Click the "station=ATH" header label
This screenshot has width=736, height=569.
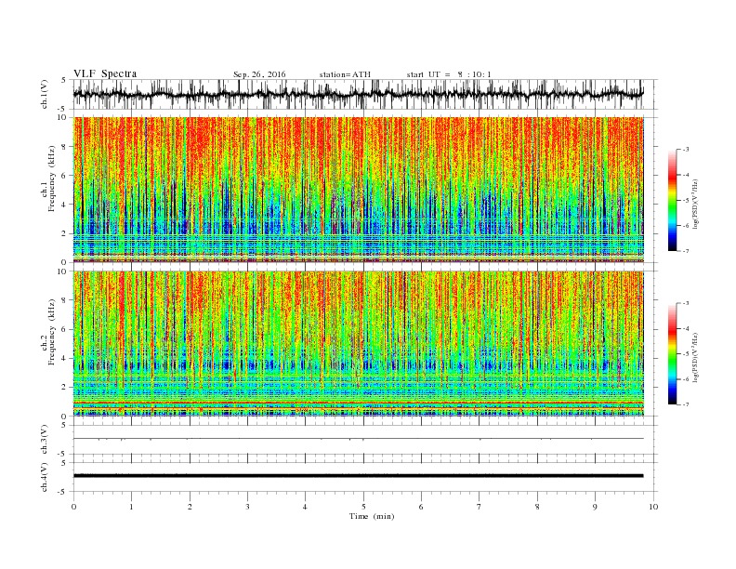point(345,74)
